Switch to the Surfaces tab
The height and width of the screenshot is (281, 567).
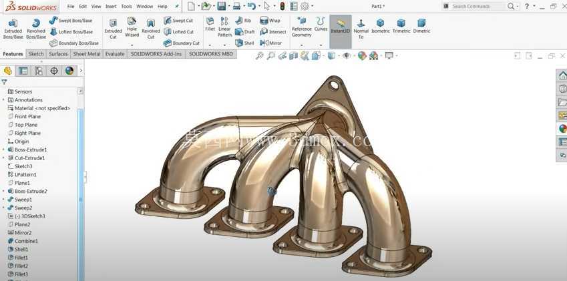(x=58, y=54)
